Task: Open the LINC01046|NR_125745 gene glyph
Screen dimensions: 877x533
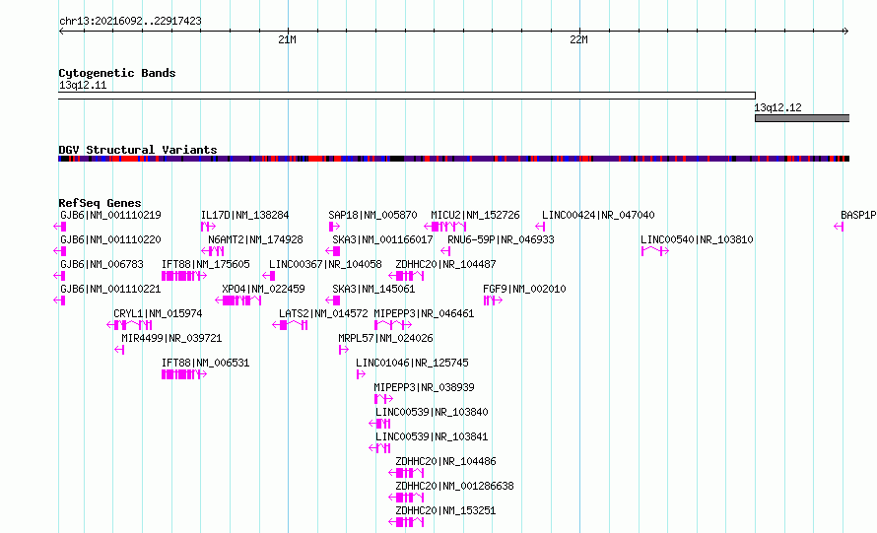Action: tap(362, 374)
